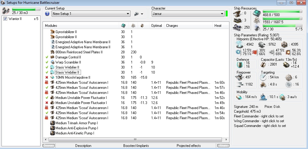
Task: Open the Current Setup dropdown New Setup 1
Action: tap(91, 14)
